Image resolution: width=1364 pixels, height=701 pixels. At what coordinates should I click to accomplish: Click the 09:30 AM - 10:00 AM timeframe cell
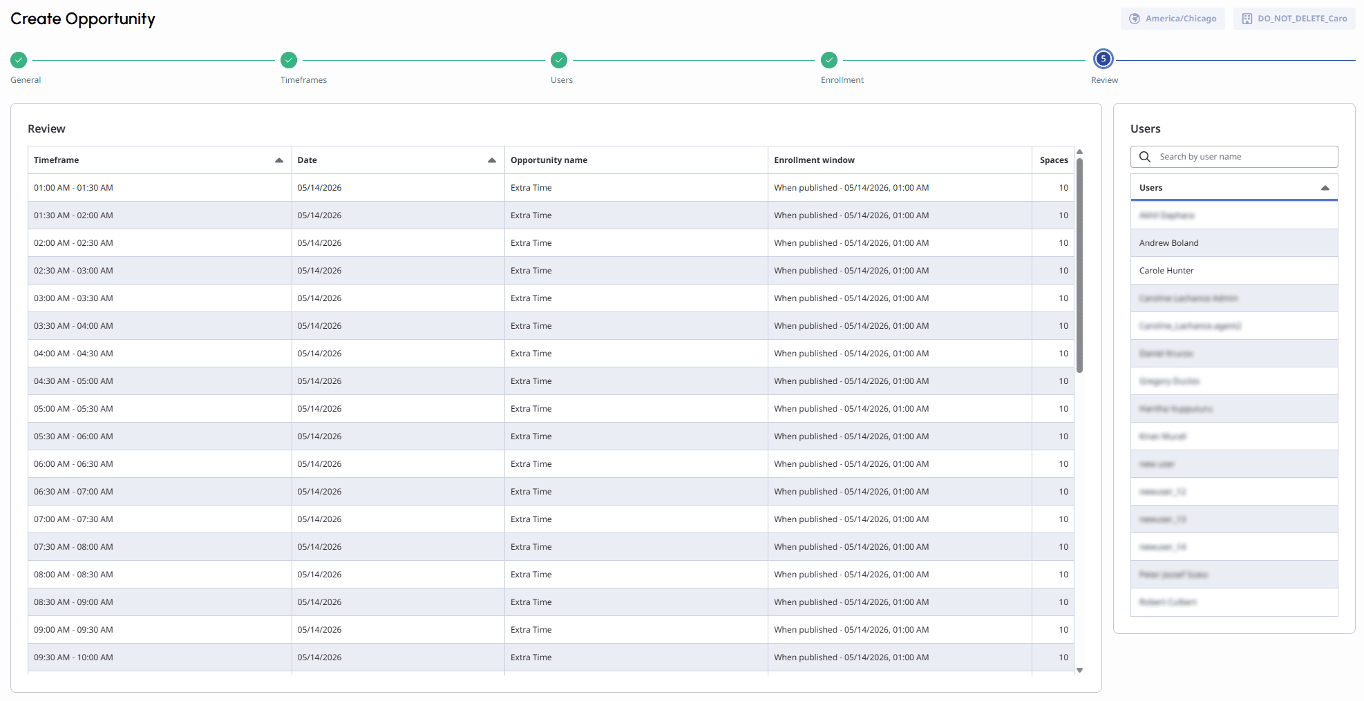click(160, 657)
